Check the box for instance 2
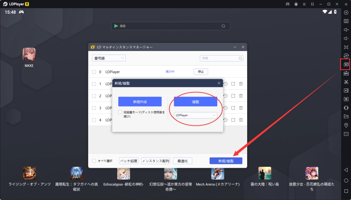351x200 pixels. point(94,96)
